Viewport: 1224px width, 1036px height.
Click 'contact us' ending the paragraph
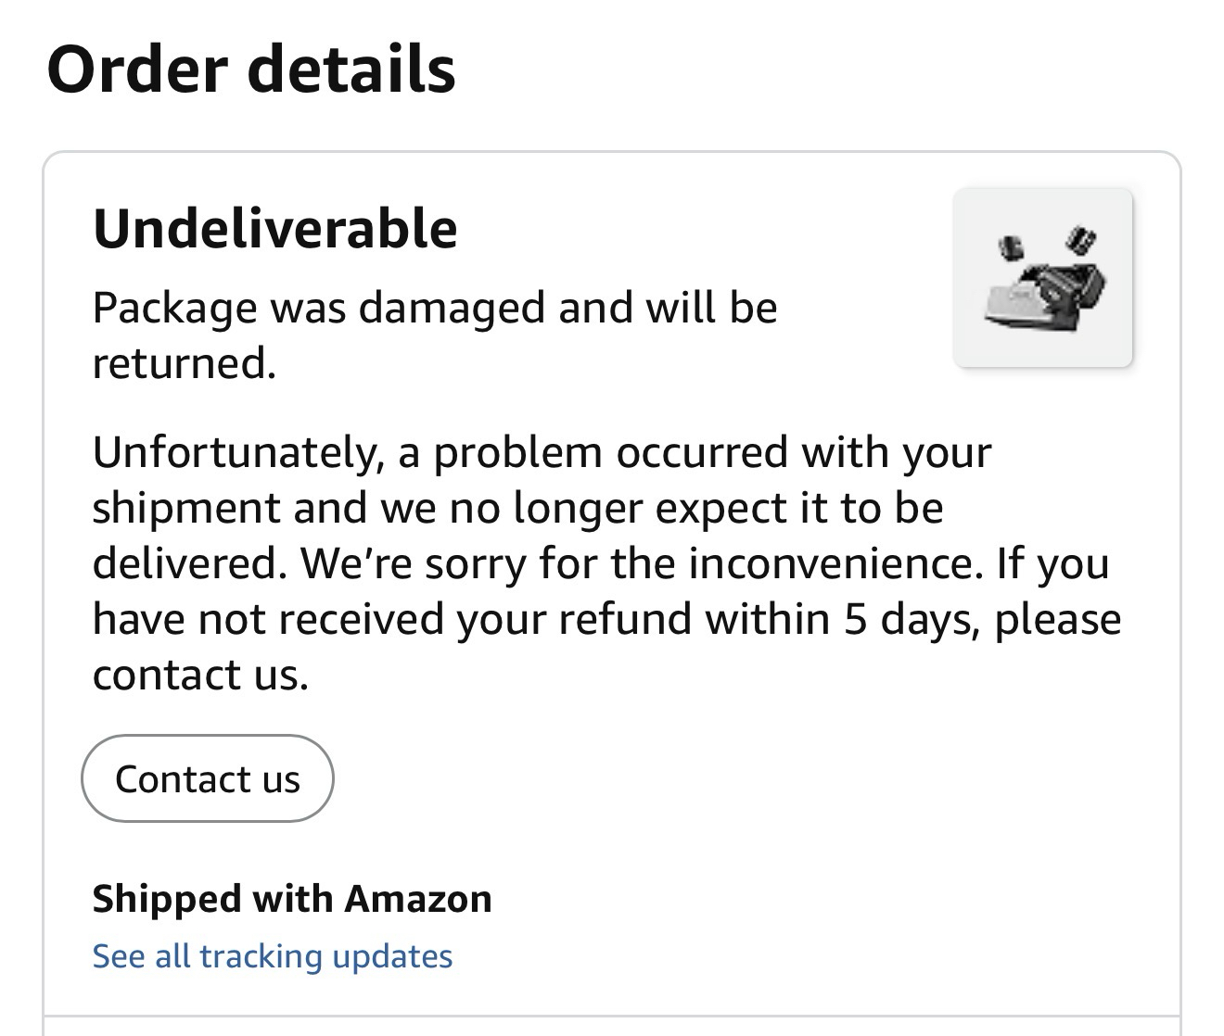(x=199, y=675)
